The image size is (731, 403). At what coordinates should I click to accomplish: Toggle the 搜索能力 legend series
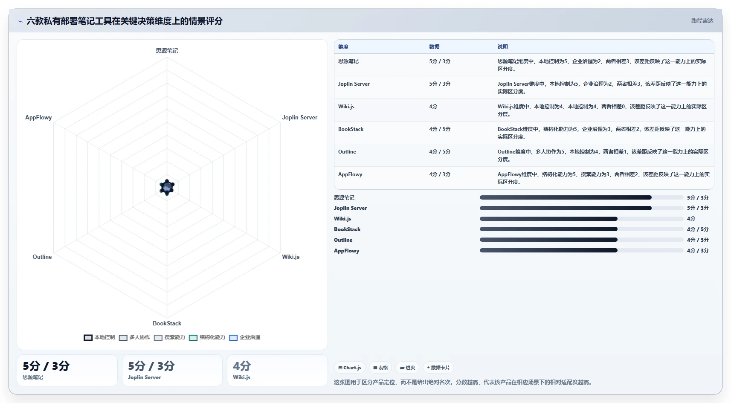tap(169, 337)
